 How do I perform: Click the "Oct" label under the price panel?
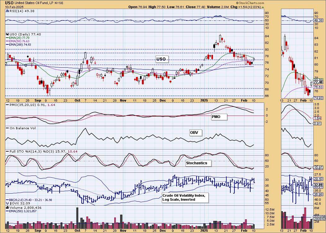click(77, 100)
